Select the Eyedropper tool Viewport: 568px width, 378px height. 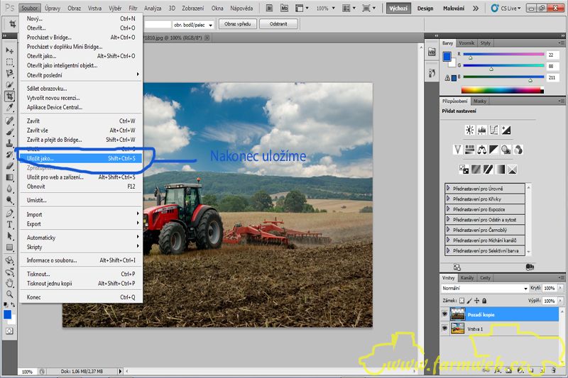pos(10,108)
